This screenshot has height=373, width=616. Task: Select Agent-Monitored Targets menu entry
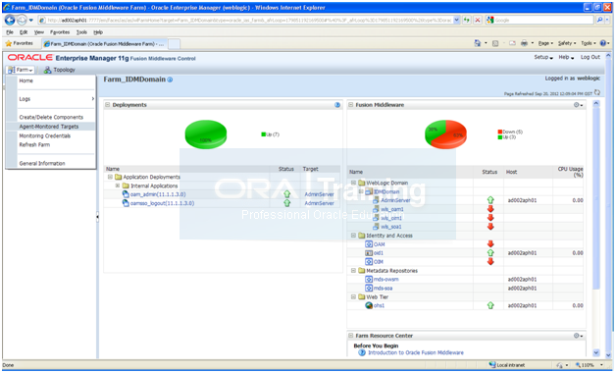[x=49, y=127]
